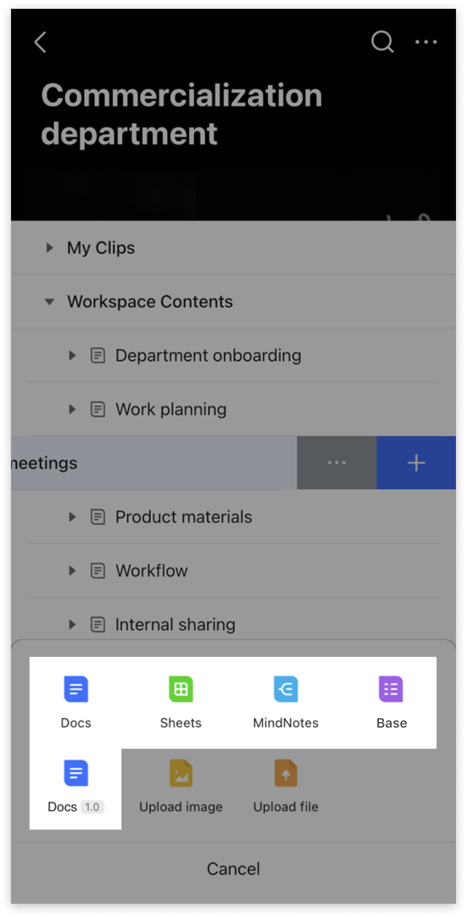Tap the blue plus button on meetings row

pyautogui.click(x=416, y=463)
